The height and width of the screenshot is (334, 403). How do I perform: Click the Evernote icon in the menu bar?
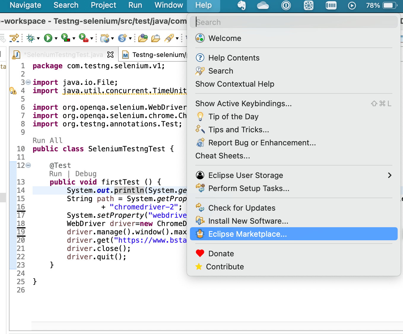coord(241,5)
